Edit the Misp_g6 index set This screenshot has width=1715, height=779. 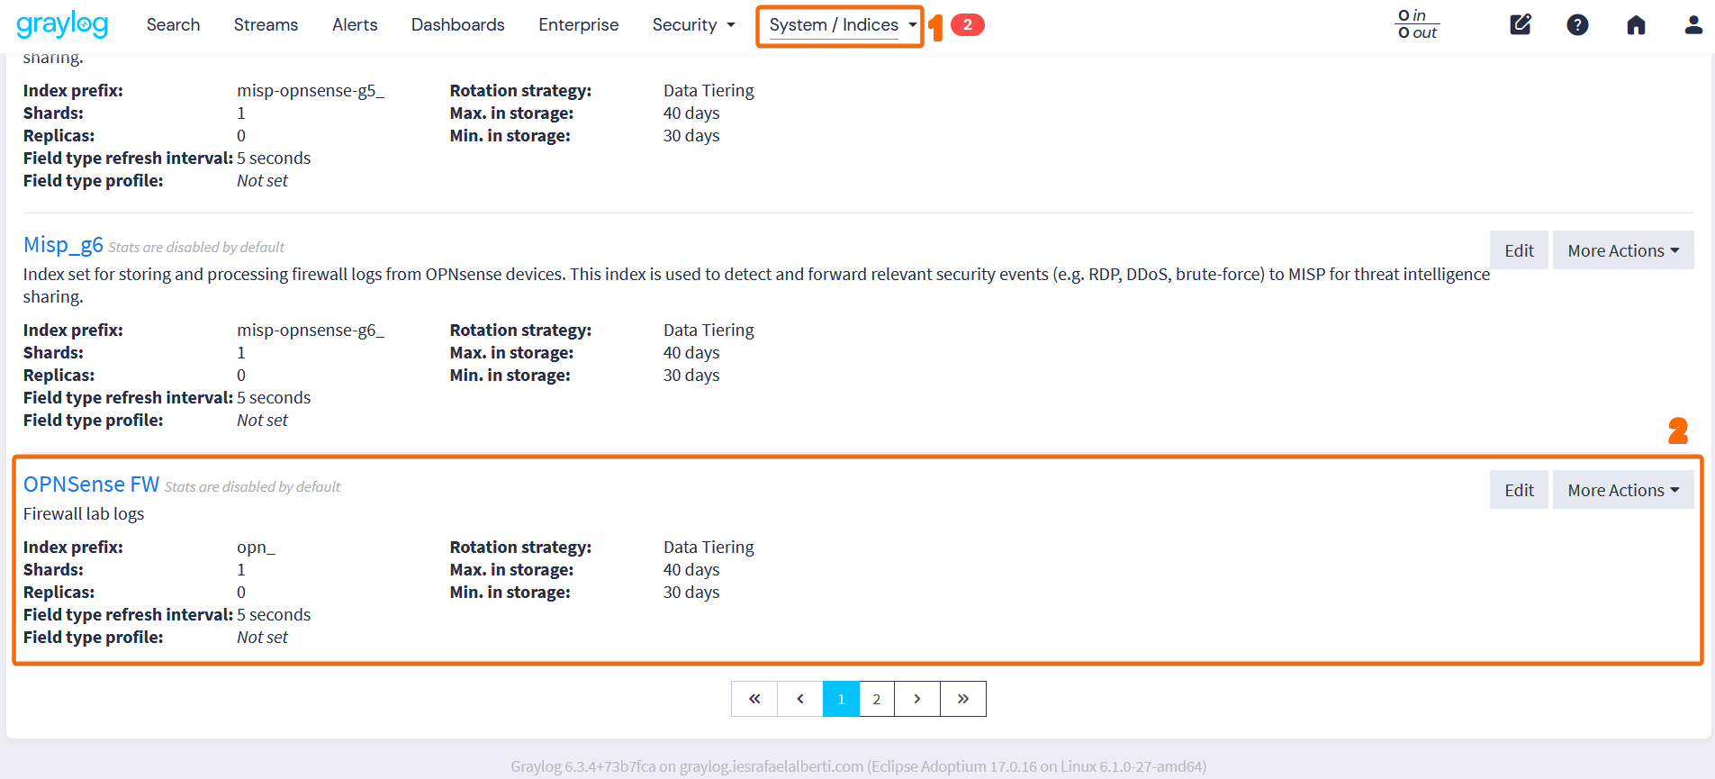[x=1519, y=250]
